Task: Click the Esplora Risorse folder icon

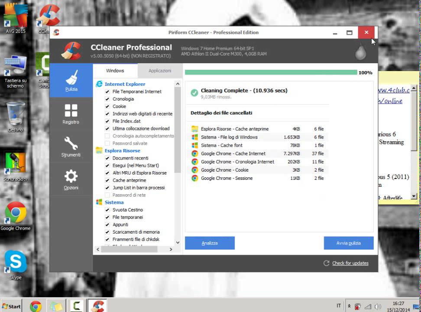Action: tap(99, 150)
